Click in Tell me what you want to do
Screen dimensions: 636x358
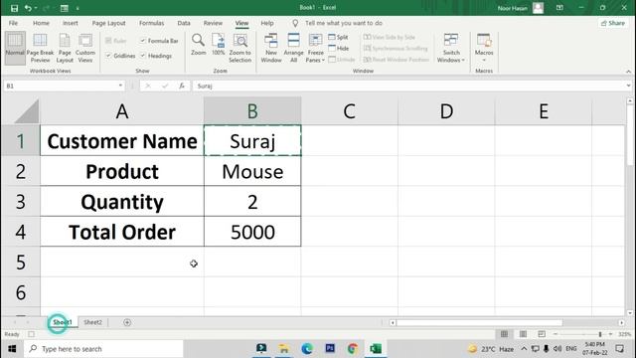[x=344, y=23]
